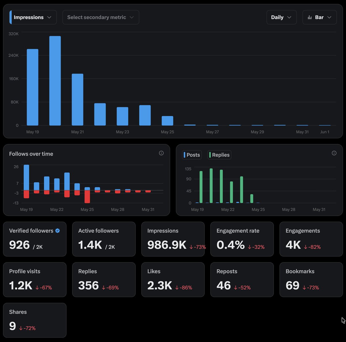Screen dimensions: 346x342
Task: Click the info icon on Posts/Replies chart
Action: coord(334,153)
